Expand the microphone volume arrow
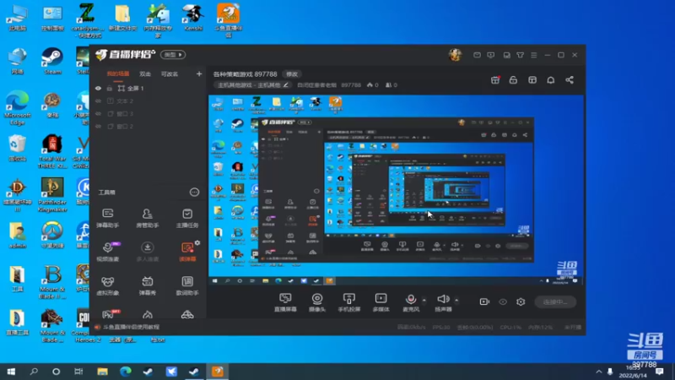The height and width of the screenshot is (380, 675). pos(424,300)
